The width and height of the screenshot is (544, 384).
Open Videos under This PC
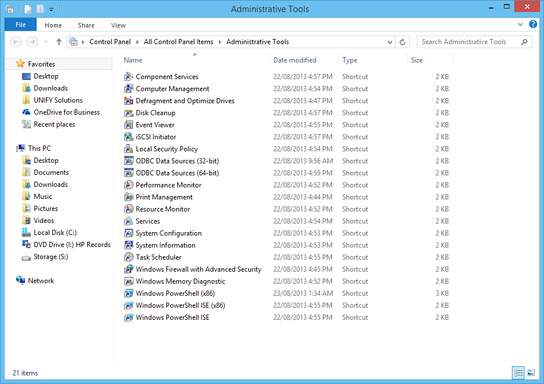[44, 221]
